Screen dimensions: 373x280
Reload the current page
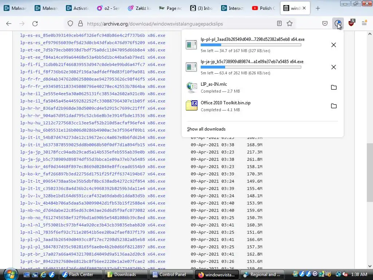(x=35, y=24)
